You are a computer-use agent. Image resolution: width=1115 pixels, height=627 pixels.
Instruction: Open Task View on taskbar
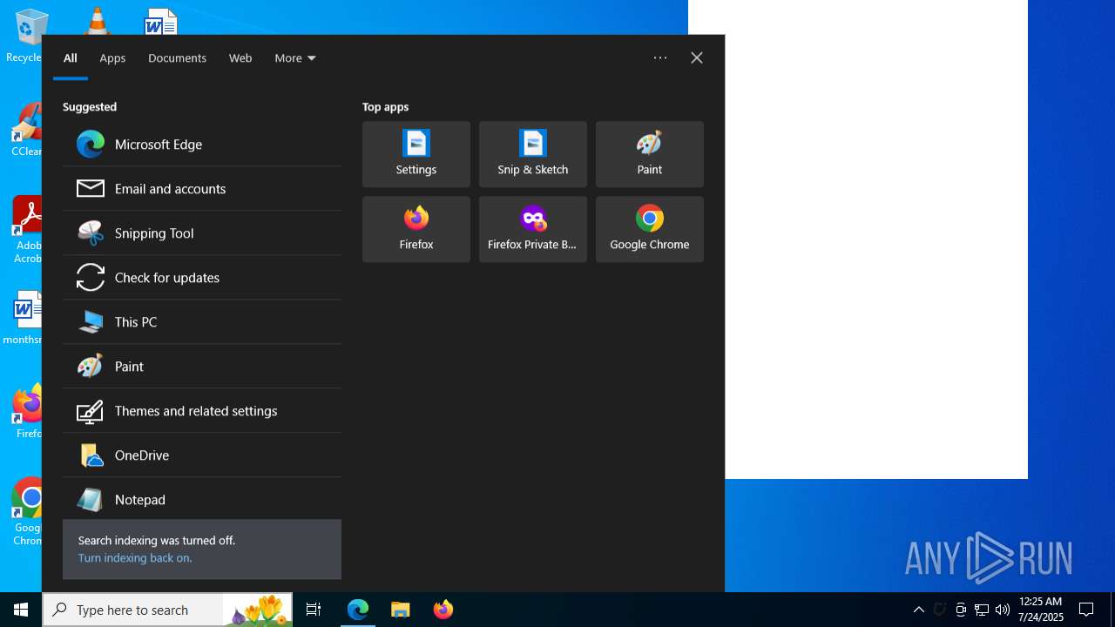point(314,610)
